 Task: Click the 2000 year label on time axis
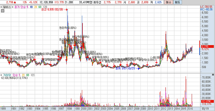84,109
